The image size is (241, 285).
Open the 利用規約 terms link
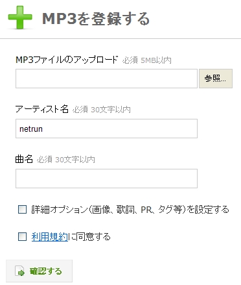click(x=50, y=236)
